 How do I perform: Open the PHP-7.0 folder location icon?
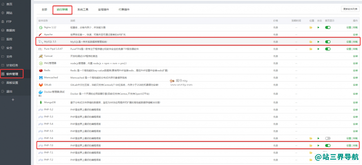coord(311,146)
